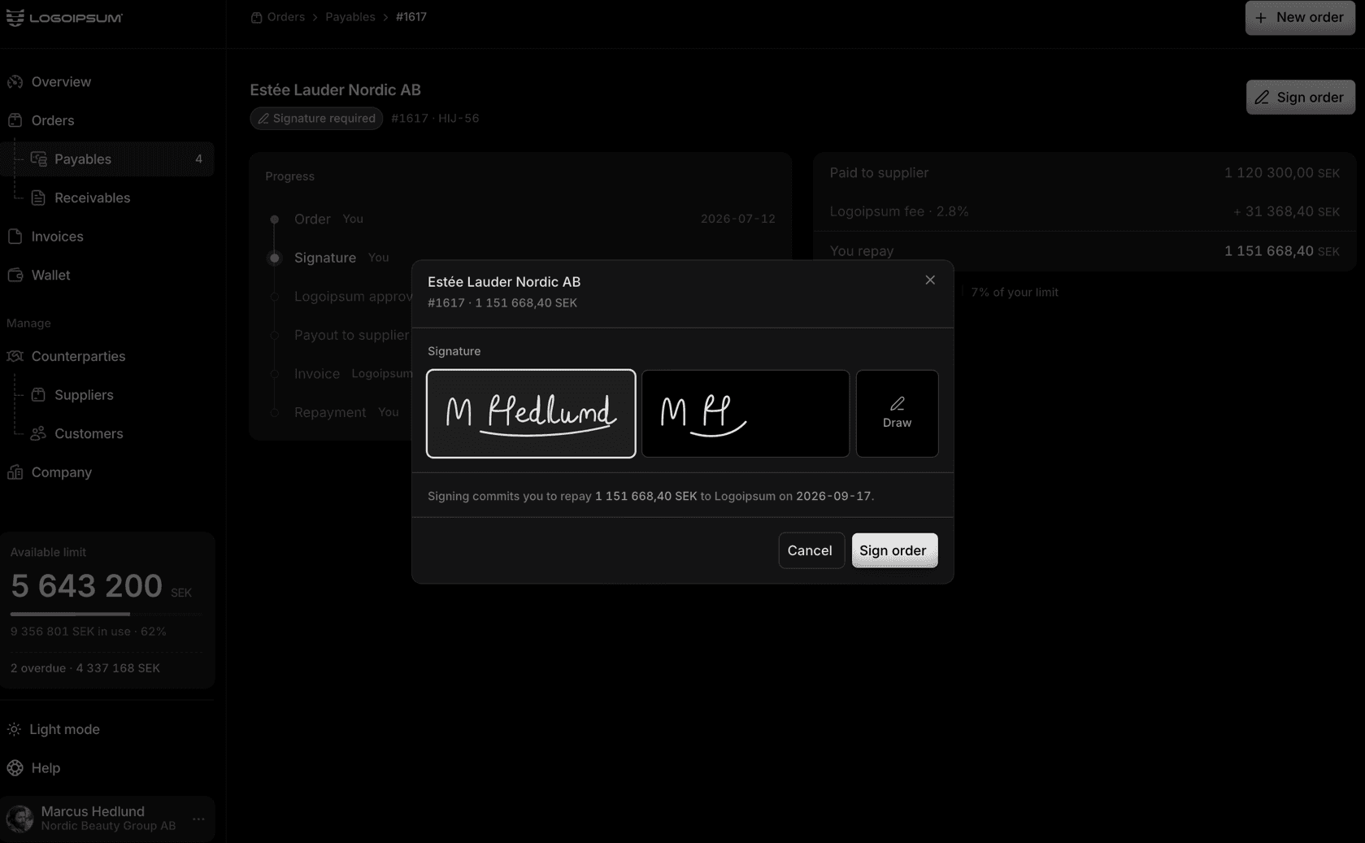
Task: Click the #1617 breadcrumb item
Action: pyautogui.click(x=411, y=17)
